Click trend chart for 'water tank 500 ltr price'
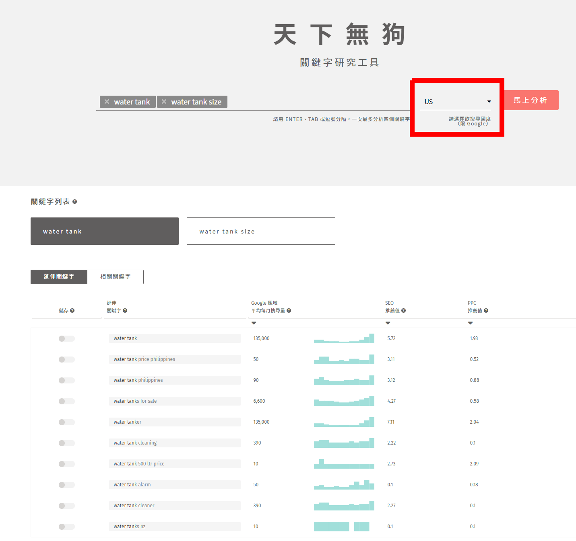576x541 pixels. tap(344, 464)
